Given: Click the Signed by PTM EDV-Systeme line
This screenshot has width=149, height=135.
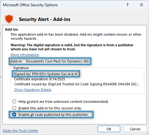Looking at the screenshot, I should pos(46,74).
